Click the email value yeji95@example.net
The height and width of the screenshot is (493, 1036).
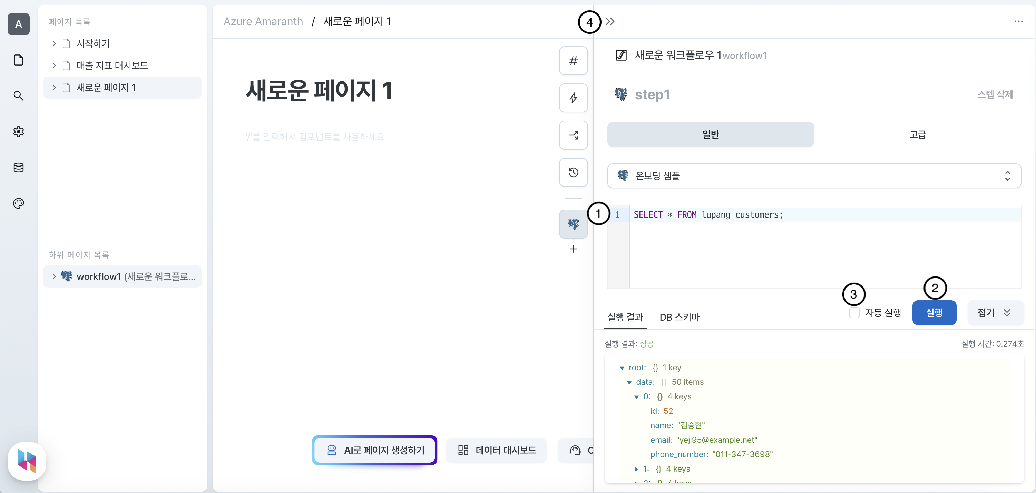pyautogui.click(x=717, y=440)
